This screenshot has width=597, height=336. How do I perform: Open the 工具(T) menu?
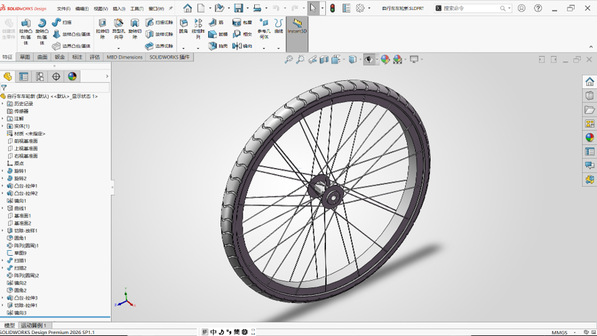[x=137, y=8]
